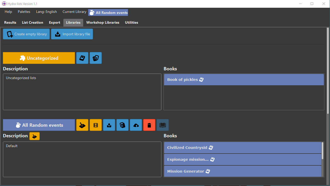Image resolution: width=330 pixels, height=186 pixels.
Task: Open the Current Library selector showing All Random events
Action: click(108, 12)
